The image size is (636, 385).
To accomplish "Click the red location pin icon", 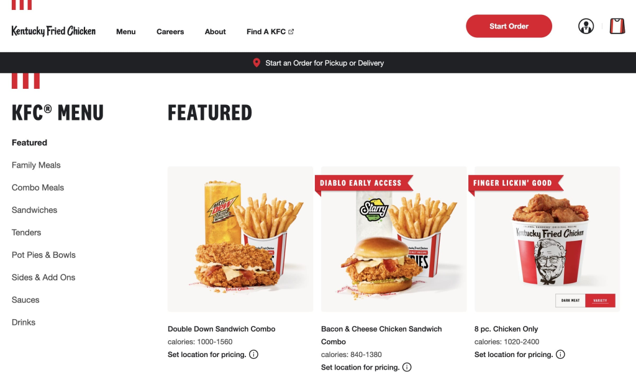I will tap(257, 63).
